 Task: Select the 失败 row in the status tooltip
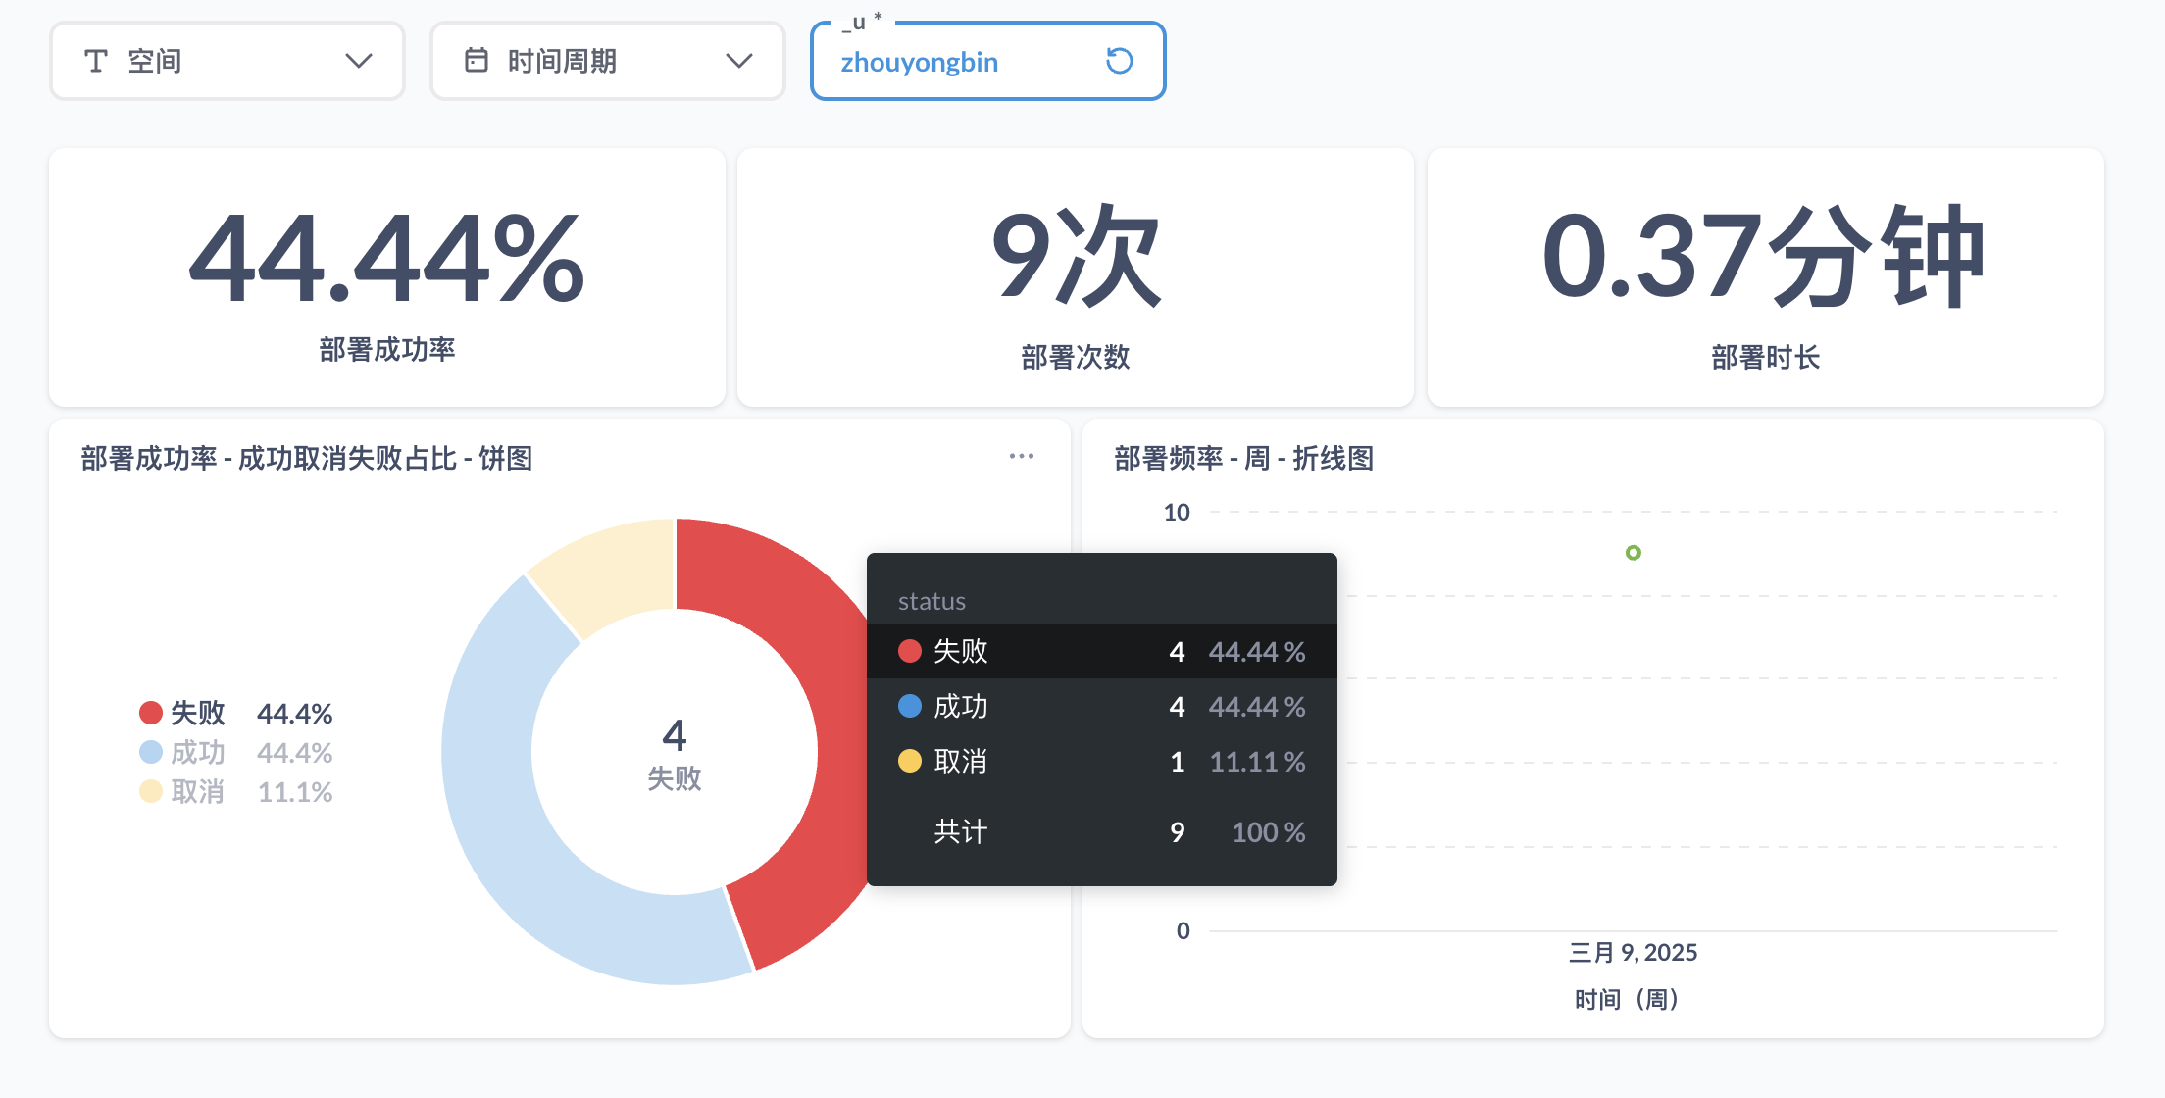tap(1098, 650)
